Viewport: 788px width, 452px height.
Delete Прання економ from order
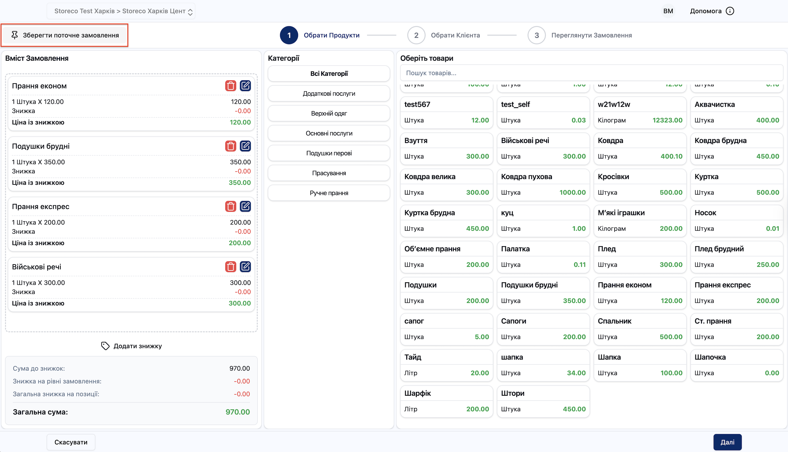230,86
